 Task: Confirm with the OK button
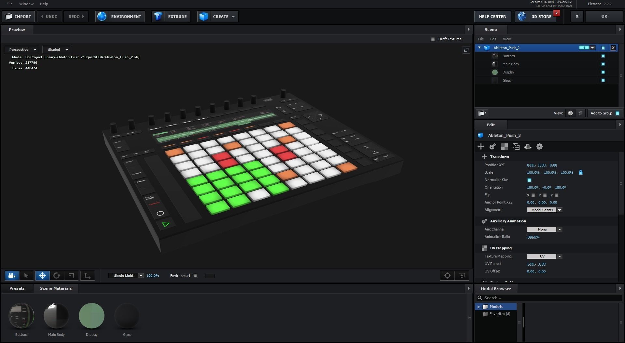click(604, 16)
